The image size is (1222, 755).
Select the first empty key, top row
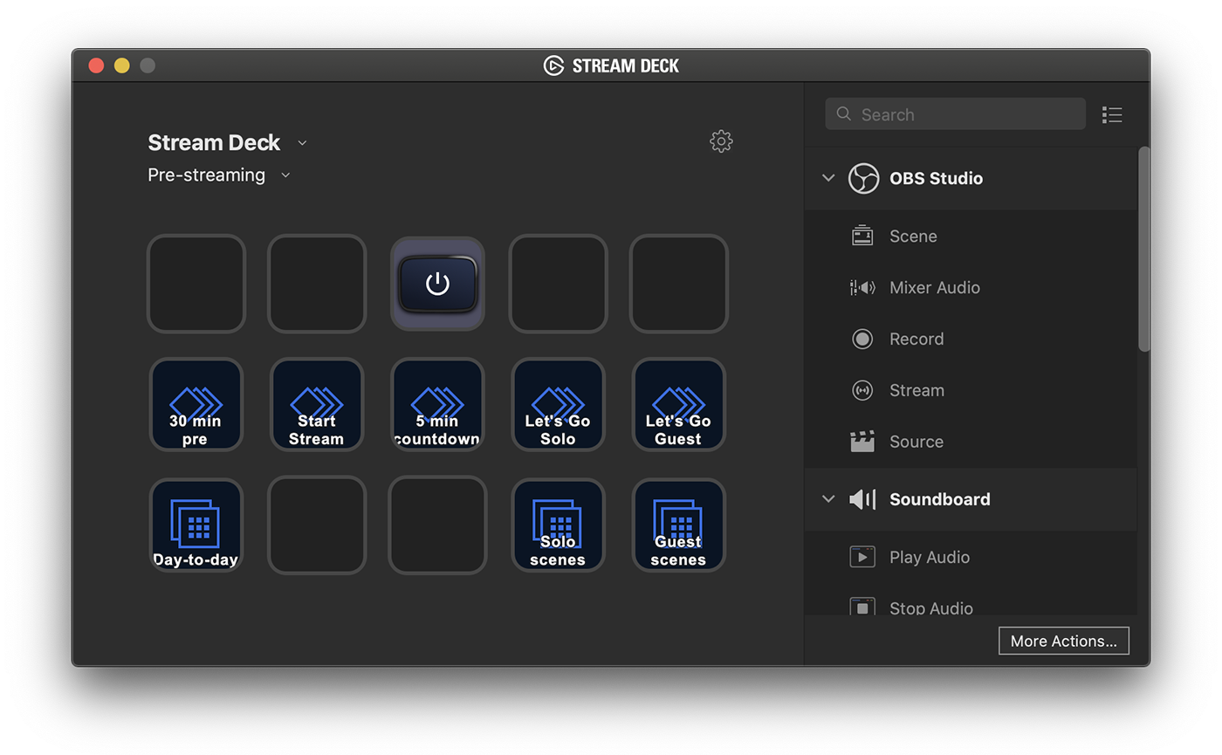tap(196, 284)
